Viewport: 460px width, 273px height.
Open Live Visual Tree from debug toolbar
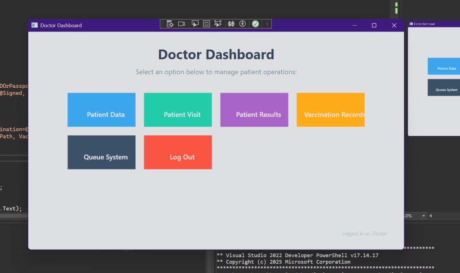[x=170, y=24]
